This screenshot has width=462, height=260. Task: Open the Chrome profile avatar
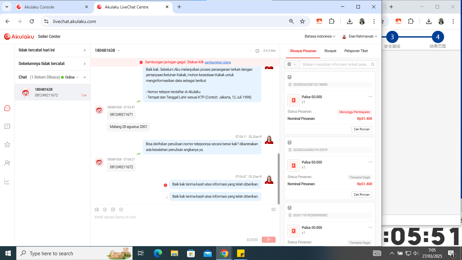(362, 21)
